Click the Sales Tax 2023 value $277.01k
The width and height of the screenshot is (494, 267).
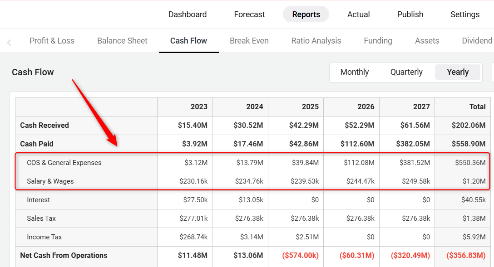point(193,218)
